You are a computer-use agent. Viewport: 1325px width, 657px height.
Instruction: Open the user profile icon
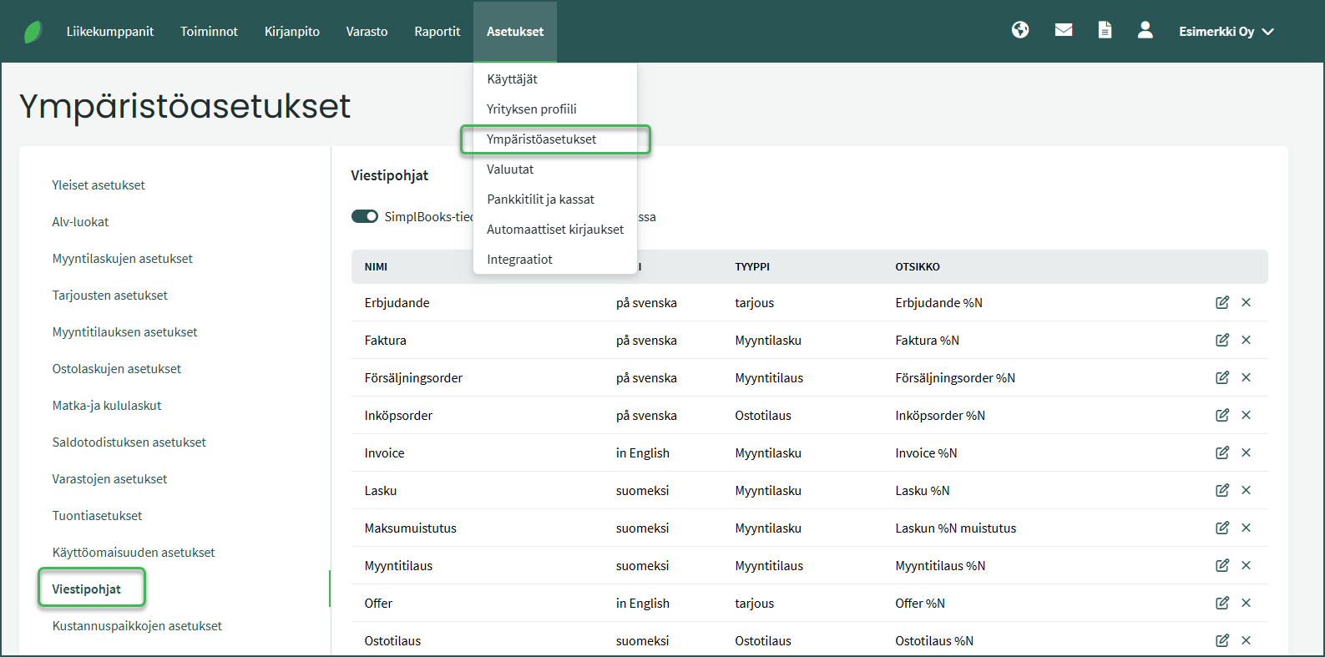pyautogui.click(x=1145, y=30)
